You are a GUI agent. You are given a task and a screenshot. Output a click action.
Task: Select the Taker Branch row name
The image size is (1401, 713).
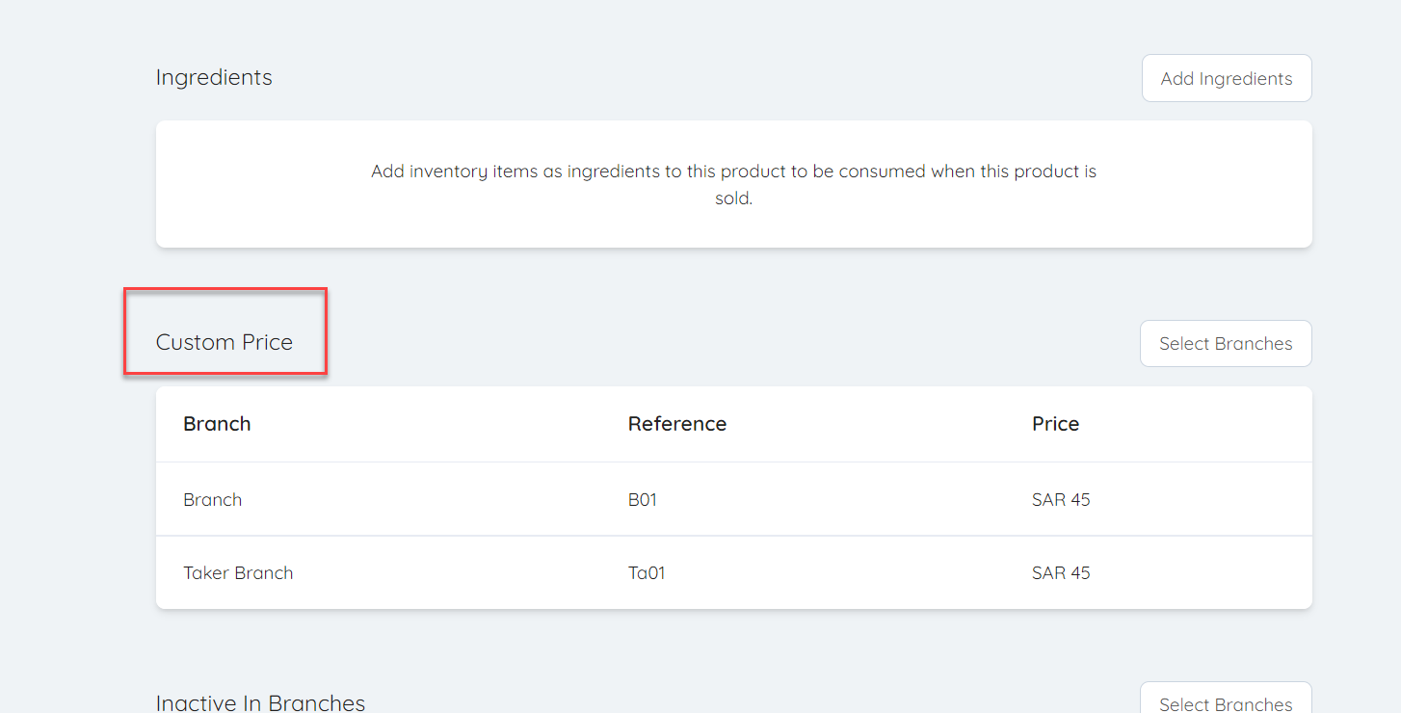point(238,573)
